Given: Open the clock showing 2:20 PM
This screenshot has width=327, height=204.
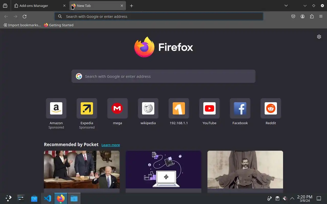Looking at the screenshot, I should pyautogui.click(x=305, y=198).
